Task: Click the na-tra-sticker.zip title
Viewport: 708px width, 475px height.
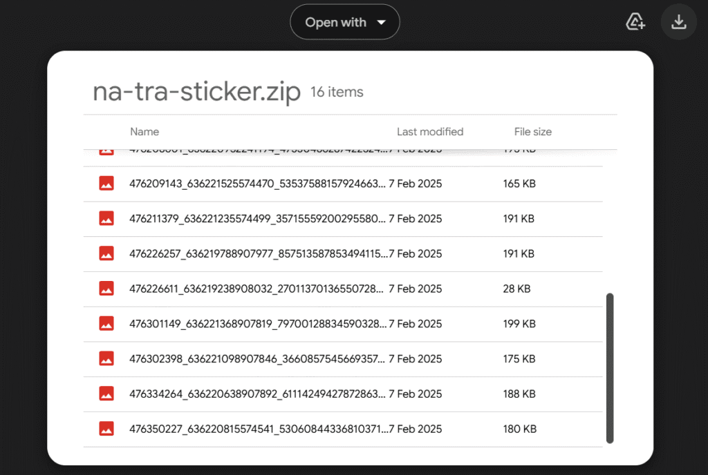Action: [x=196, y=93]
